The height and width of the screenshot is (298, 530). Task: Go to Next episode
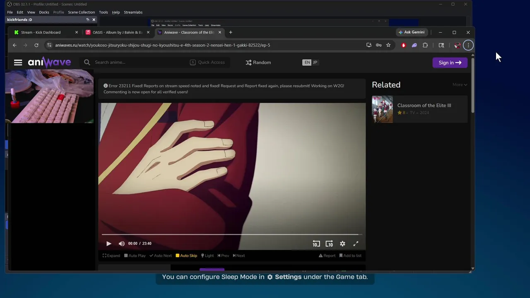[x=239, y=256]
